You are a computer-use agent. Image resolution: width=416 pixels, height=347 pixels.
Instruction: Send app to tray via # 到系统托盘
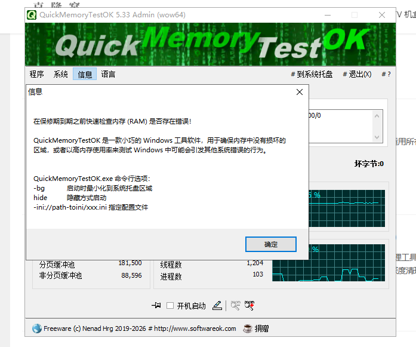tap(312, 74)
